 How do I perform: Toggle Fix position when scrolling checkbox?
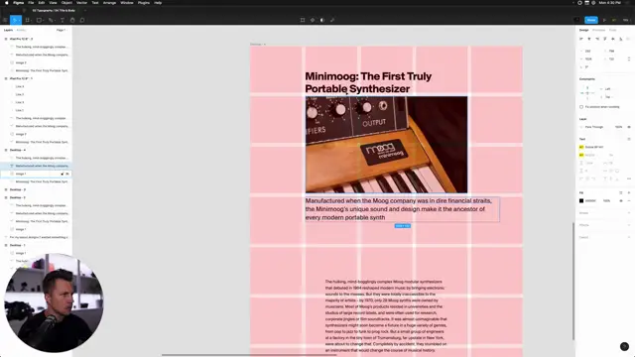(581, 107)
